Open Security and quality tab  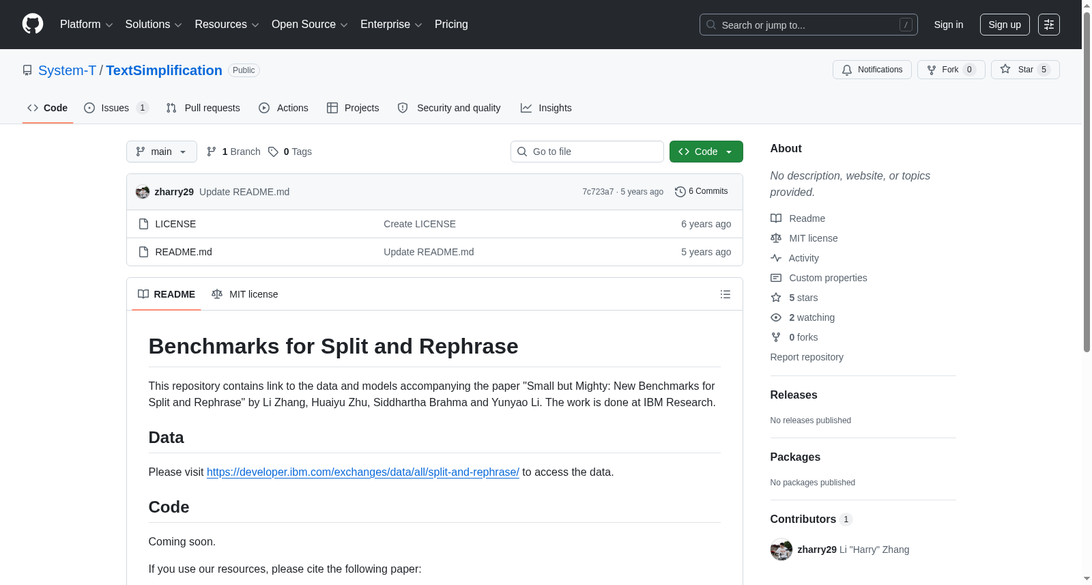(x=449, y=108)
